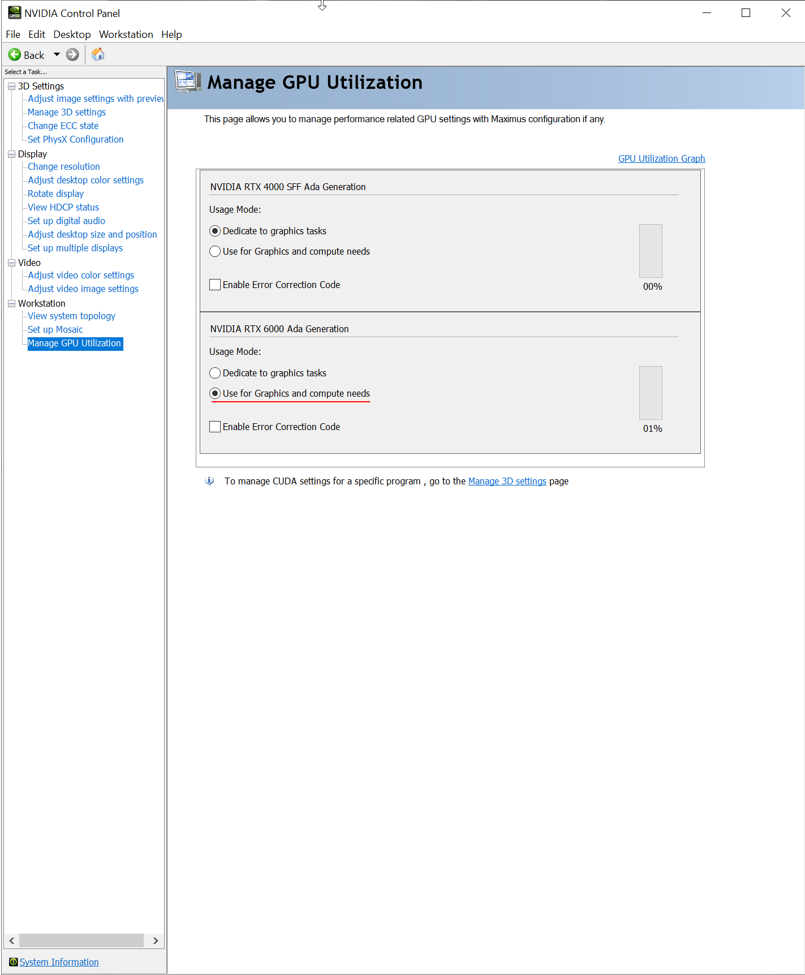805x975 pixels.
Task: Click the task pane scroll left arrow
Action: pos(11,940)
